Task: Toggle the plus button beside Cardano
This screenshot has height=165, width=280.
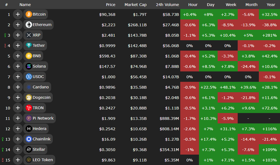Action: pos(18,87)
